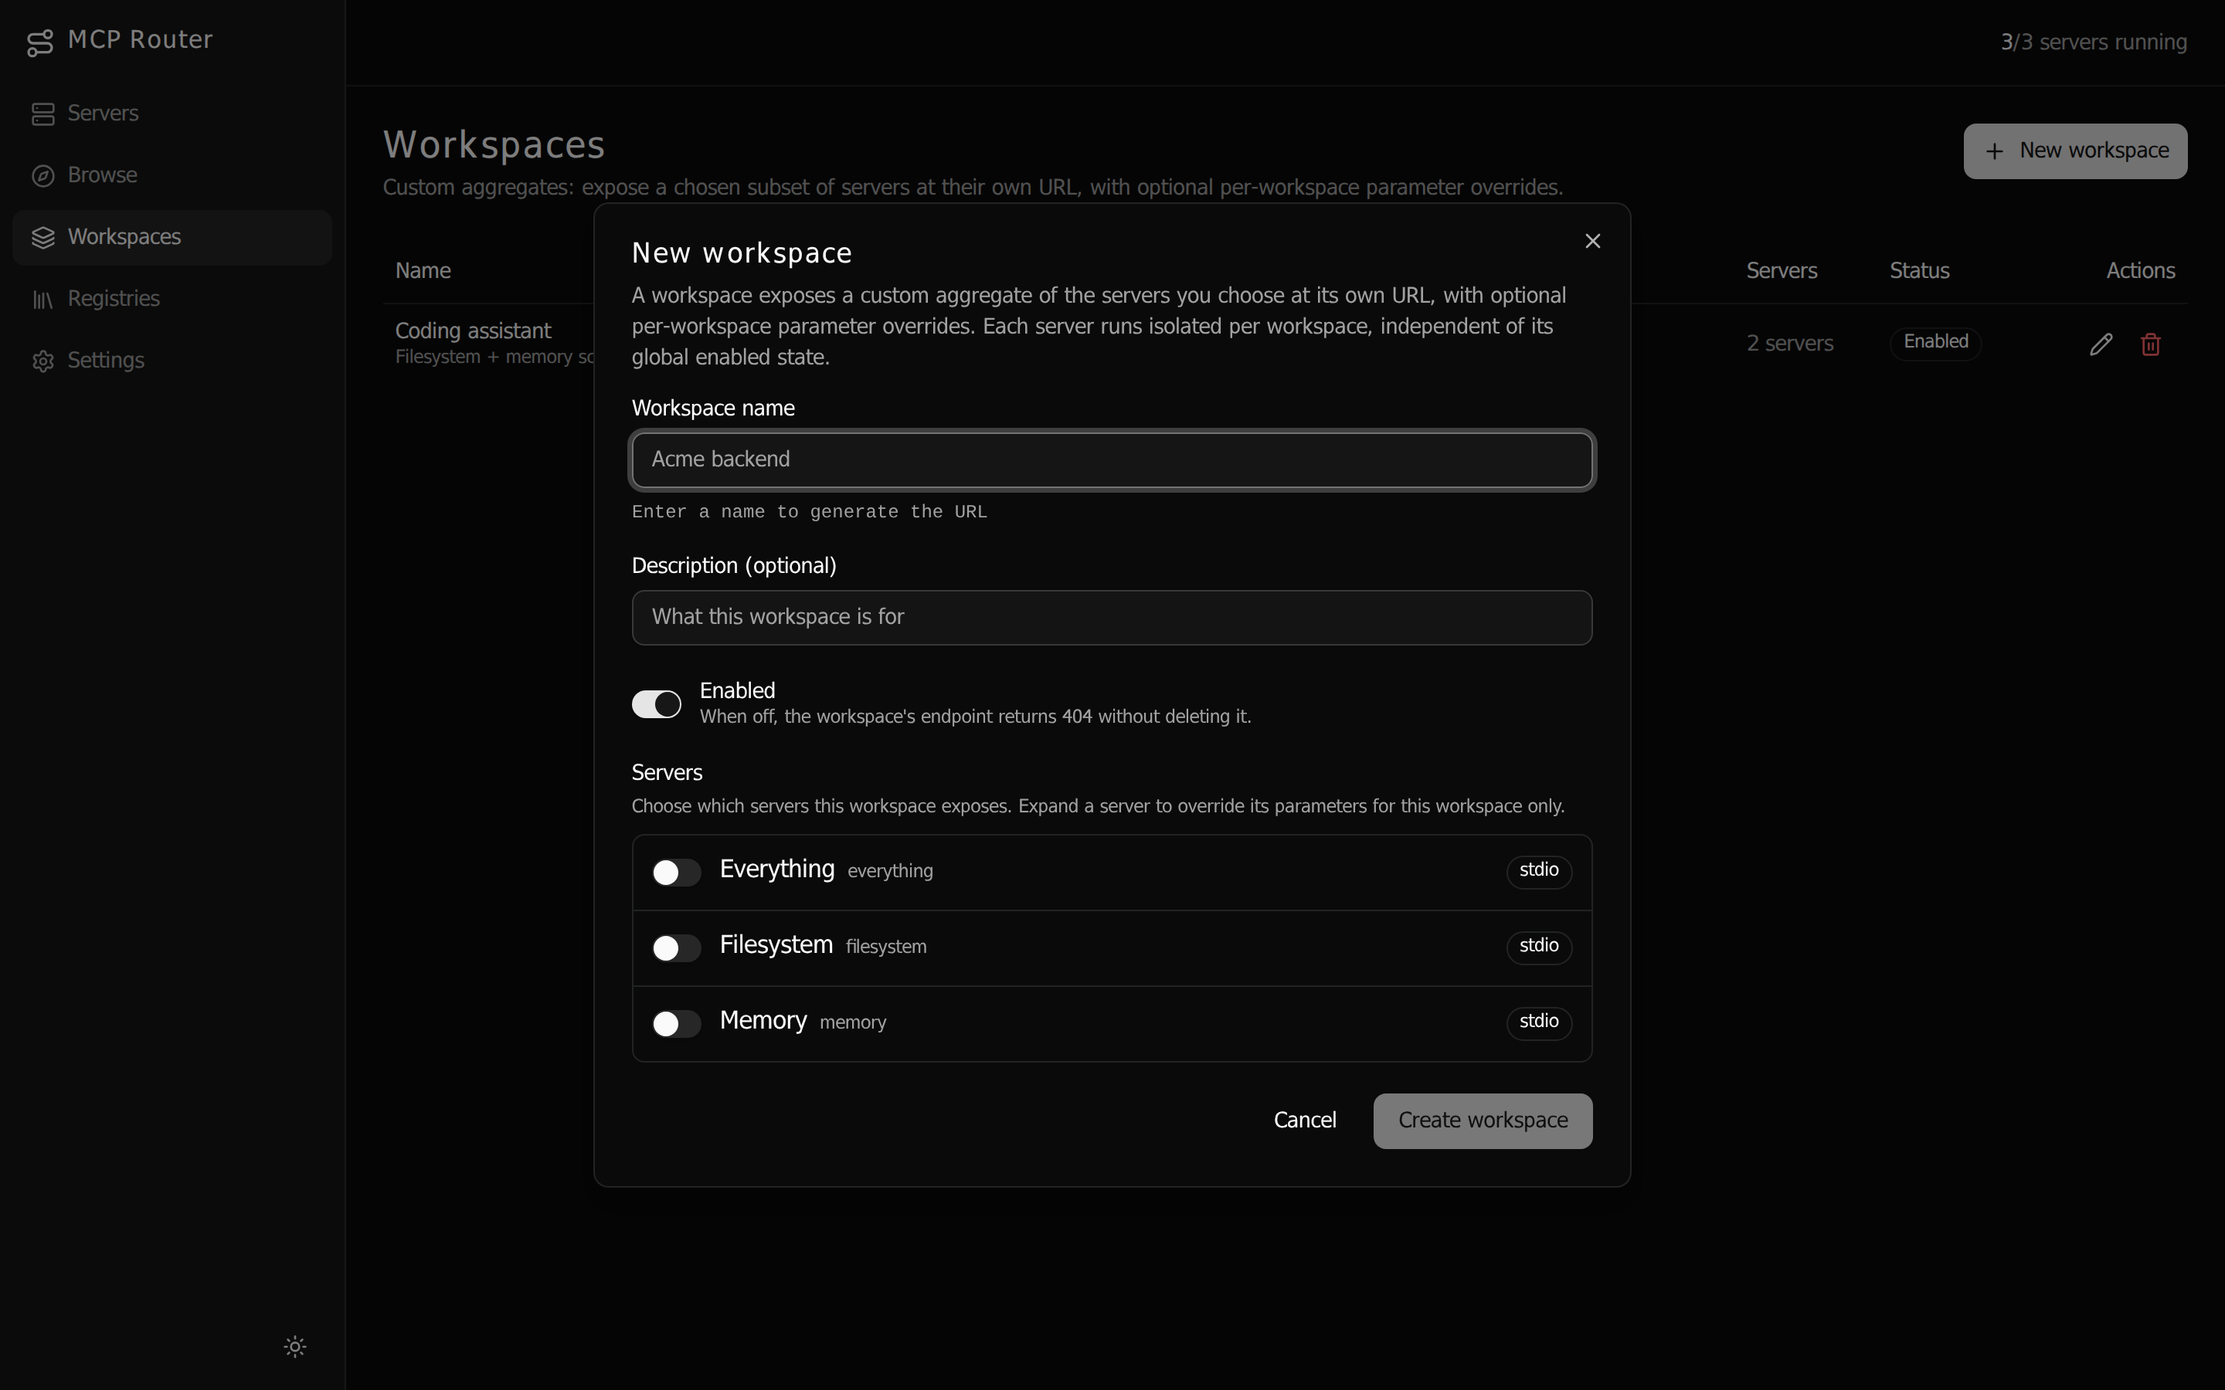Click the Enabled status badge
Viewport: 2225px width, 1390px height.
pos(1935,342)
